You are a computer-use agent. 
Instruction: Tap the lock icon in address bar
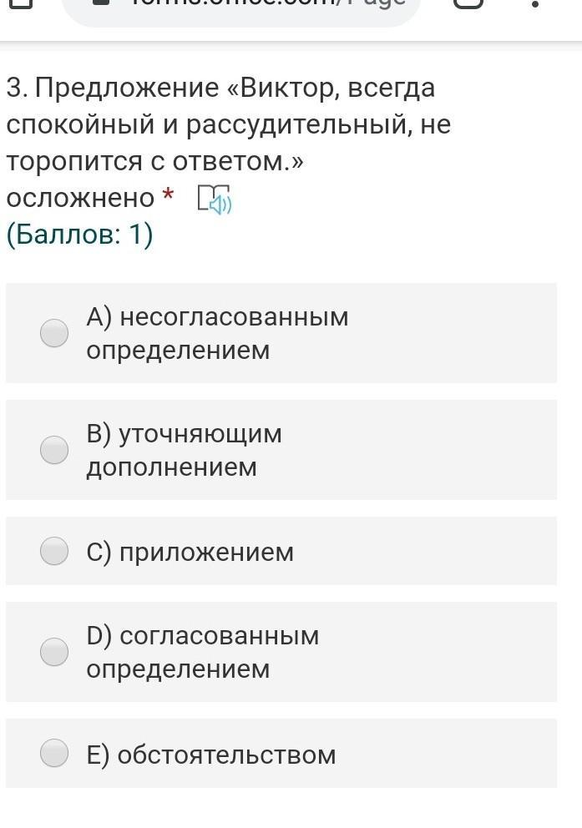(x=102, y=3)
